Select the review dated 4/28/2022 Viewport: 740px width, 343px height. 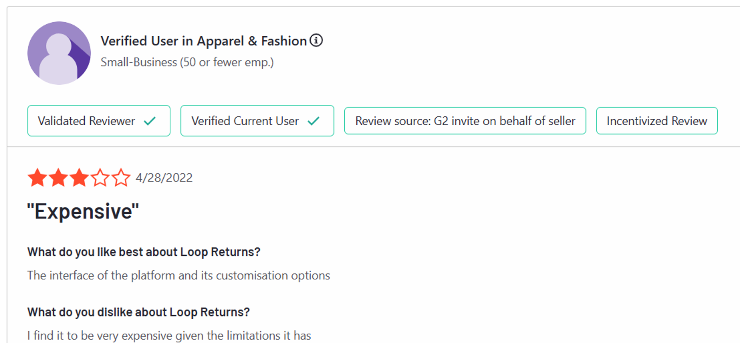pyautogui.click(x=164, y=177)
